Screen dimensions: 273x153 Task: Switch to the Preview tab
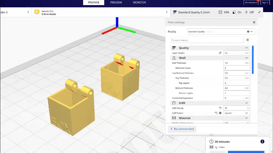coord(116,3)
